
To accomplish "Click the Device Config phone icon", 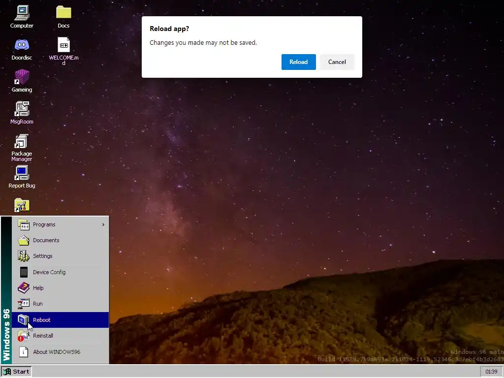I will [24, 272].
